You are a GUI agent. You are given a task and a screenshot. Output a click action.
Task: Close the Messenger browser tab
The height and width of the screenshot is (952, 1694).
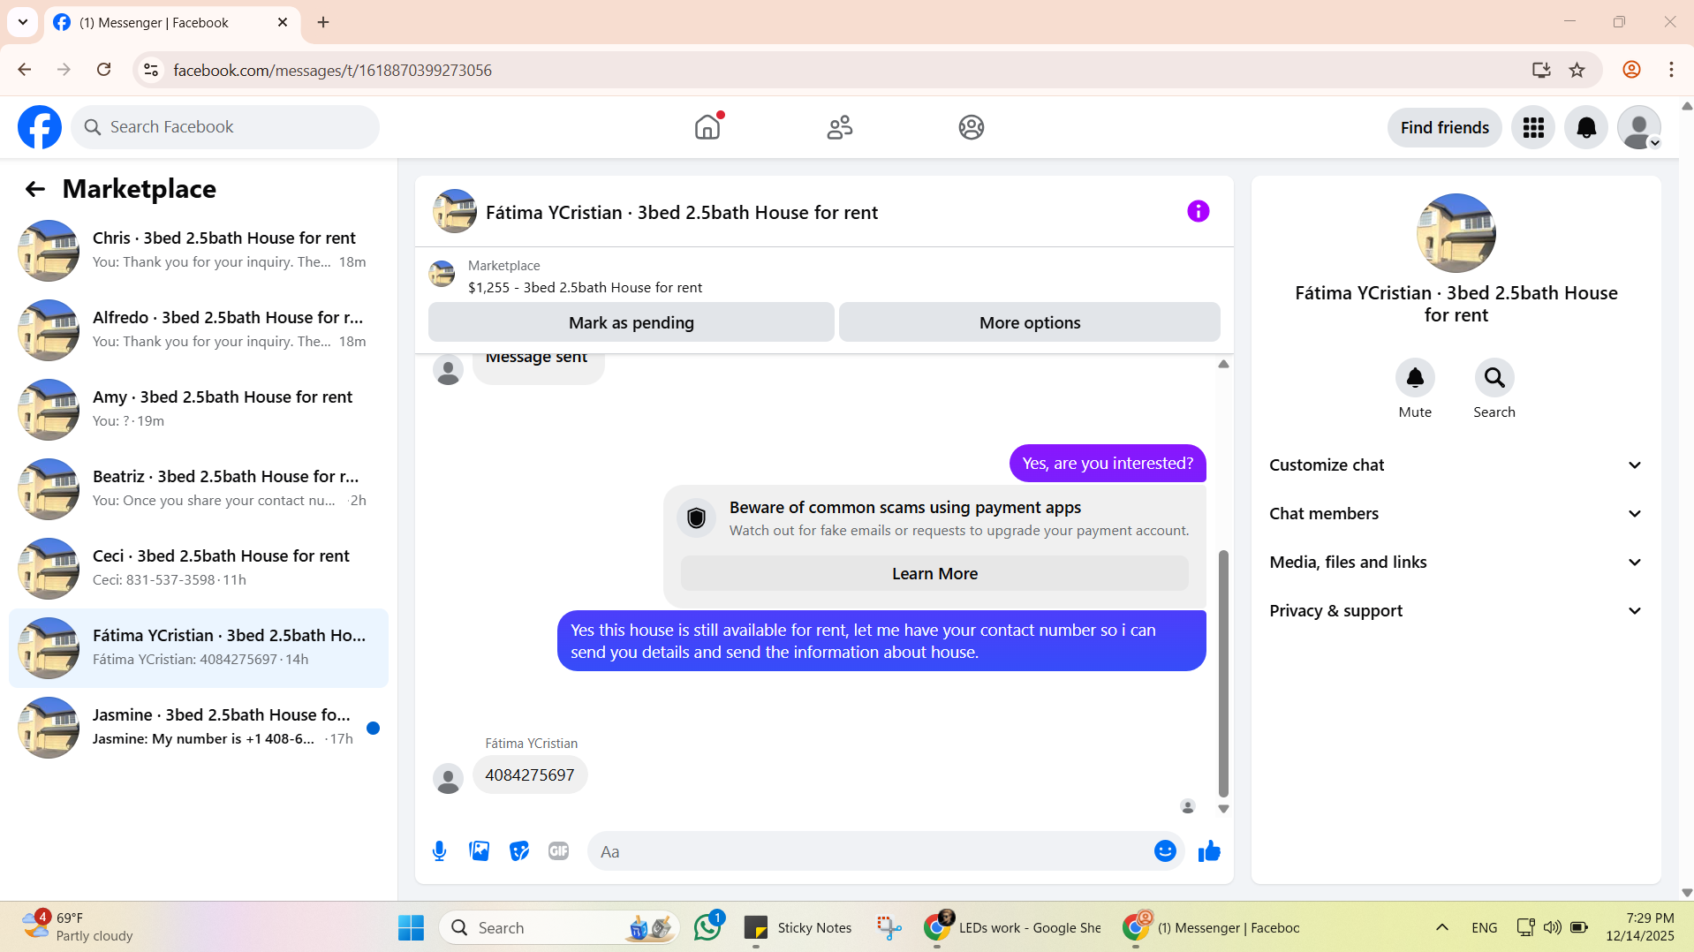(283, 22)
